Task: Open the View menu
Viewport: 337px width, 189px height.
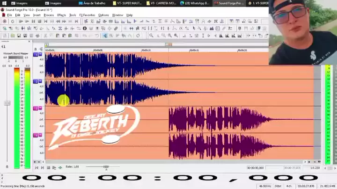Action: (27, 15)
